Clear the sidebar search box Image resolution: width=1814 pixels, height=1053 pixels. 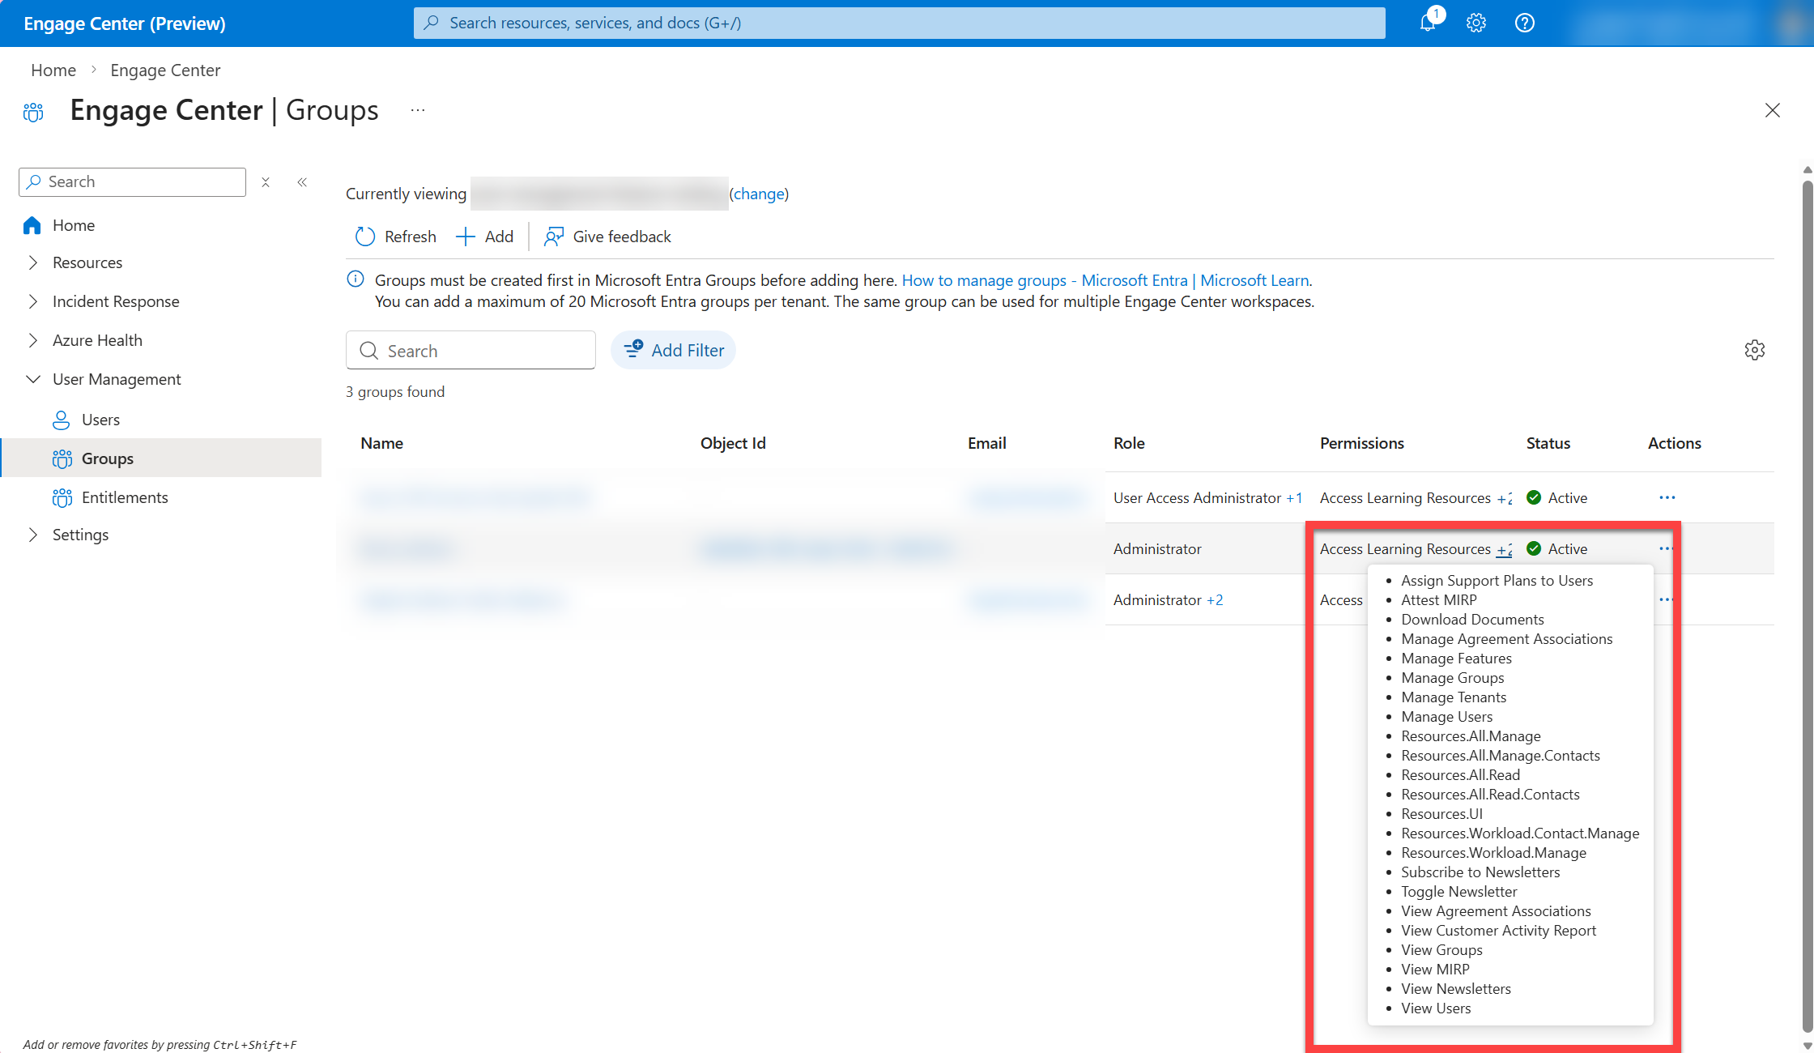click(x=266, y=182)
